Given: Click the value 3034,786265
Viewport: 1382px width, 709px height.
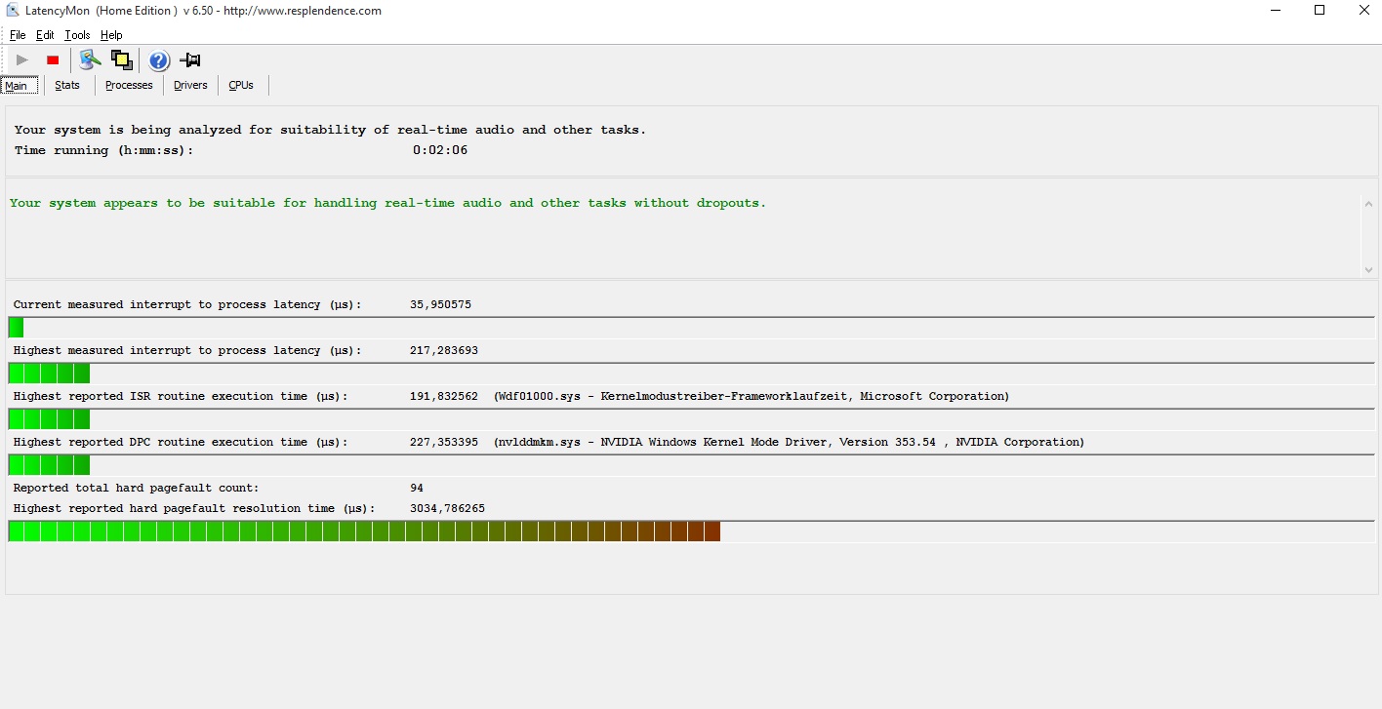Looking at the screenshot, I should coord(447,509).
